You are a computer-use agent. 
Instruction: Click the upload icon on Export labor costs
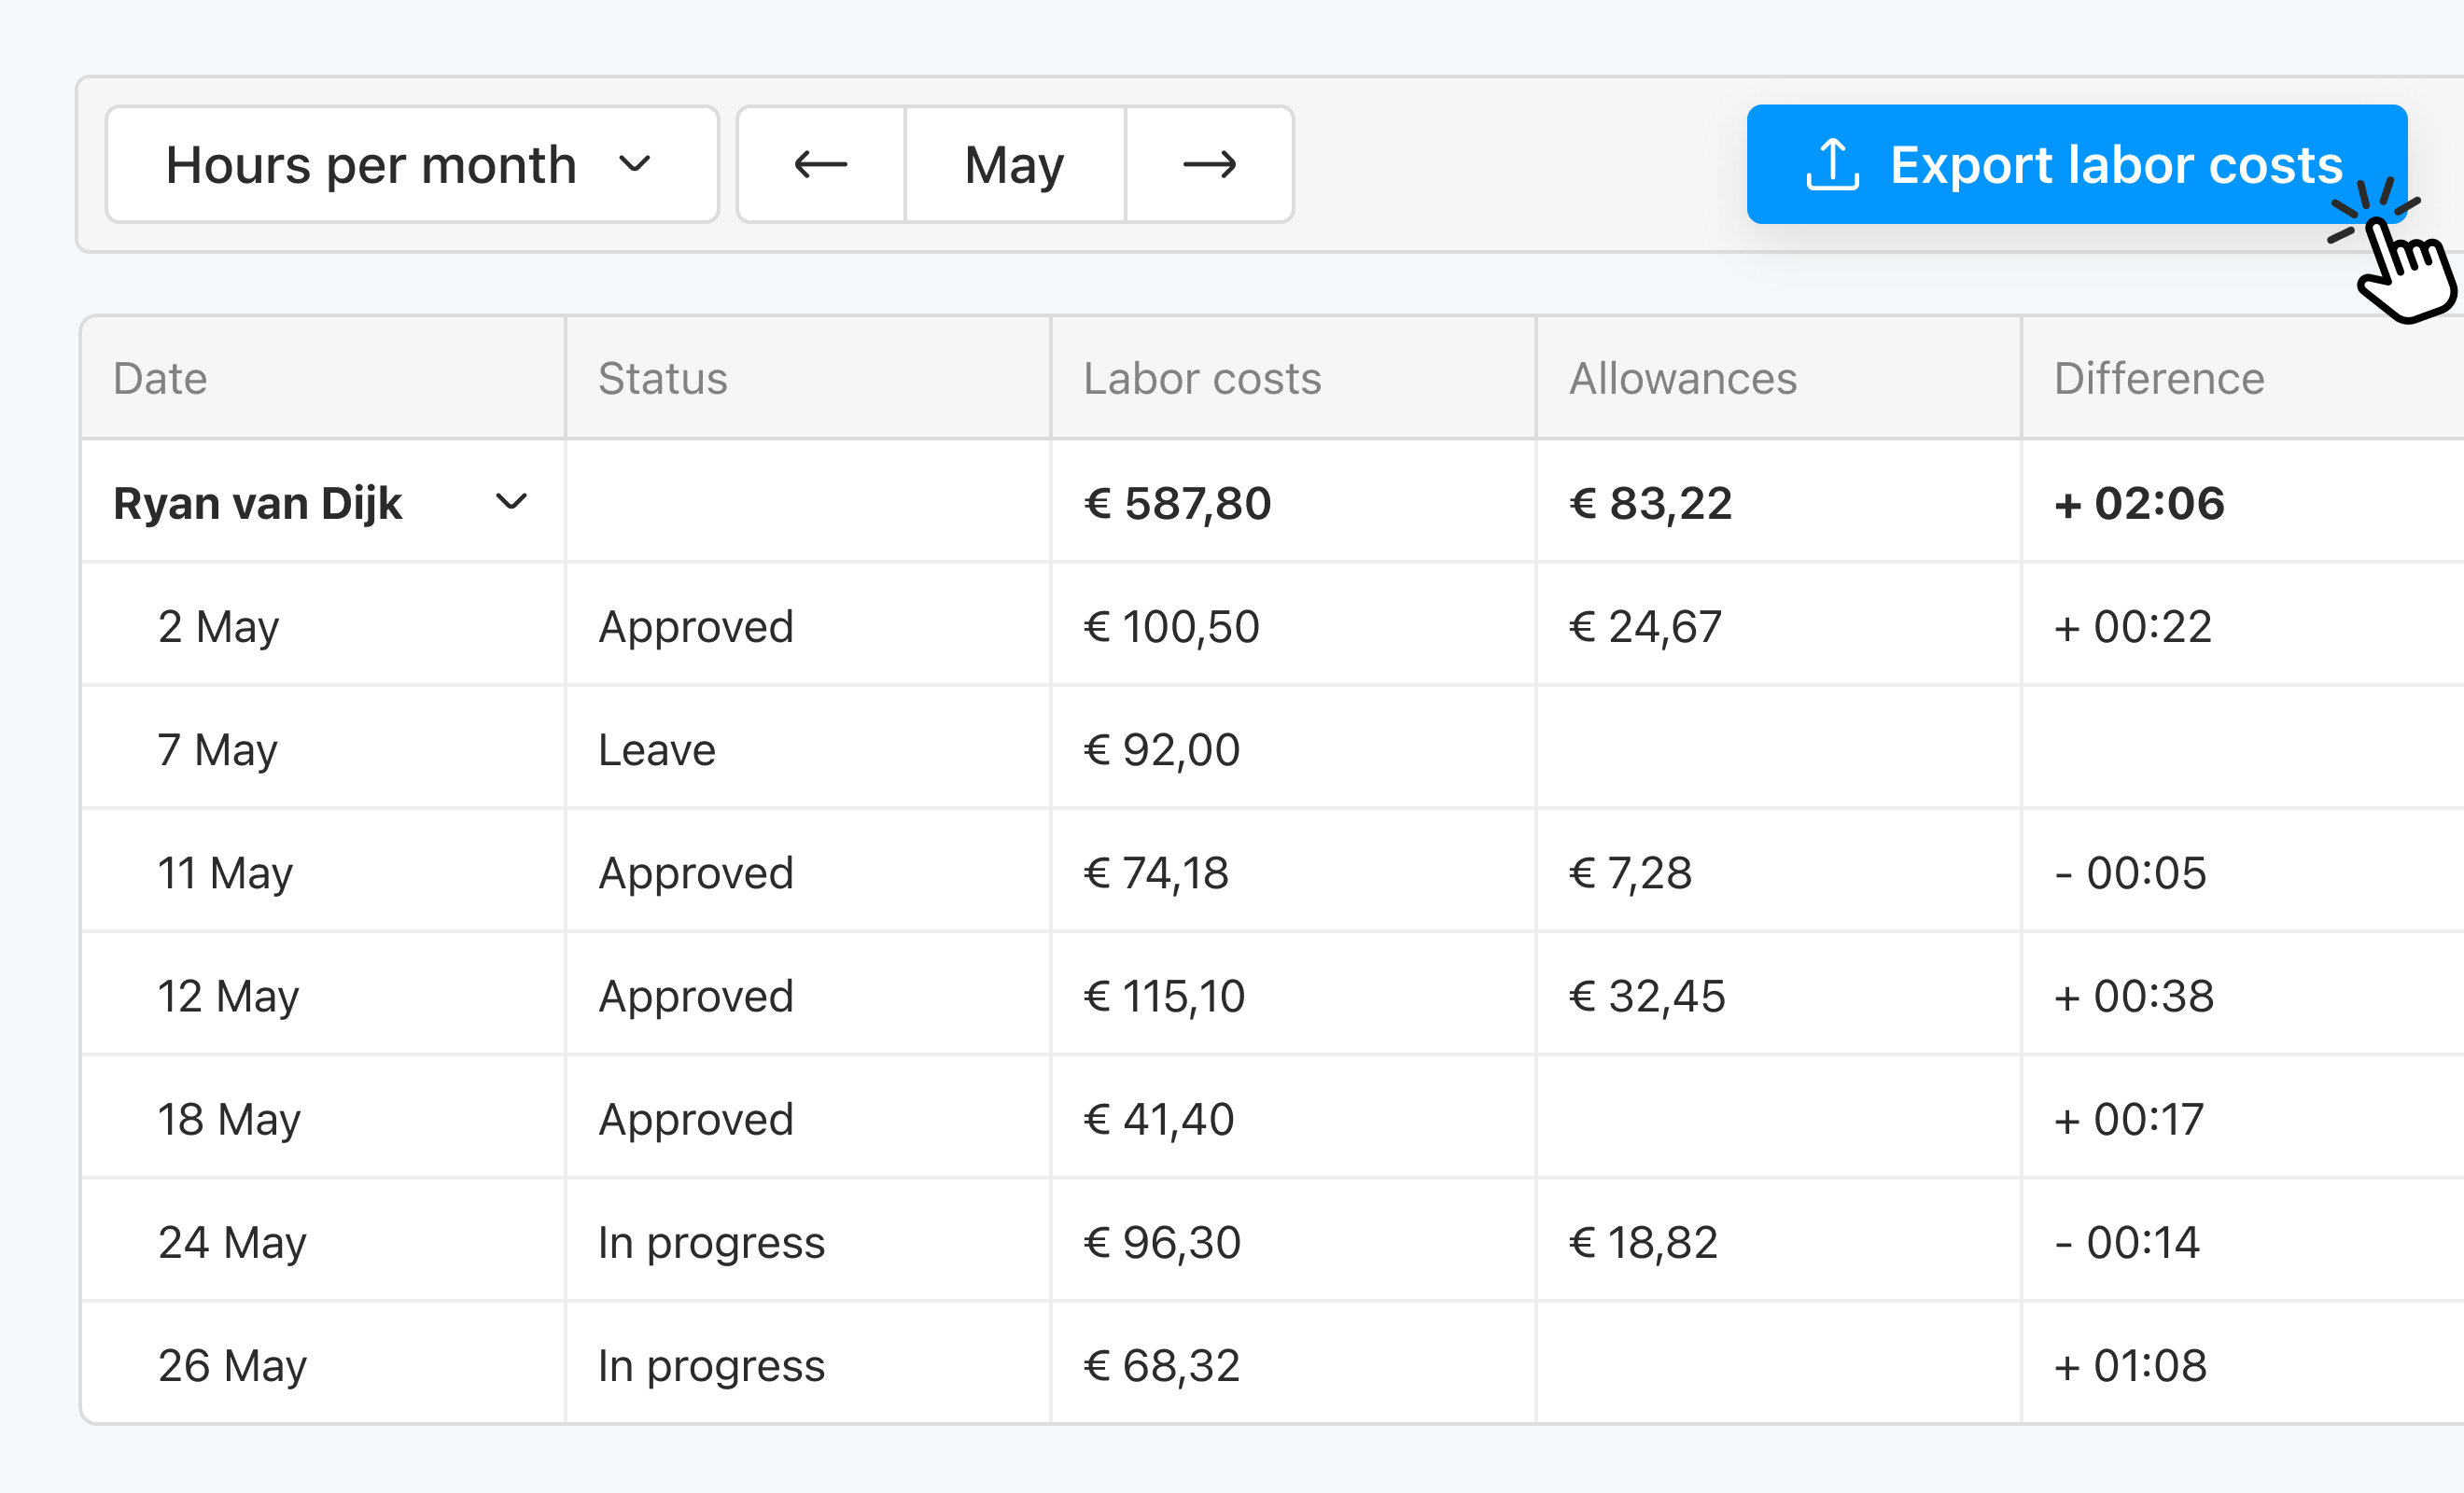pyautogui.click(x=1834, y=164)
